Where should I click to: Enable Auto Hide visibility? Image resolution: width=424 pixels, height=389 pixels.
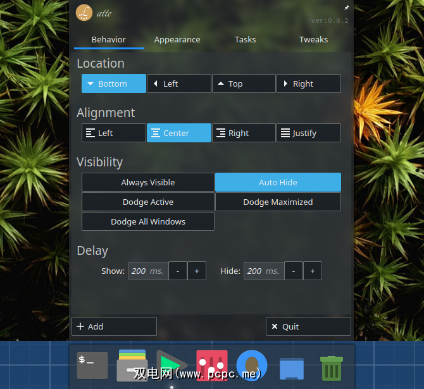pyautogui.click(x=278, y=182)
